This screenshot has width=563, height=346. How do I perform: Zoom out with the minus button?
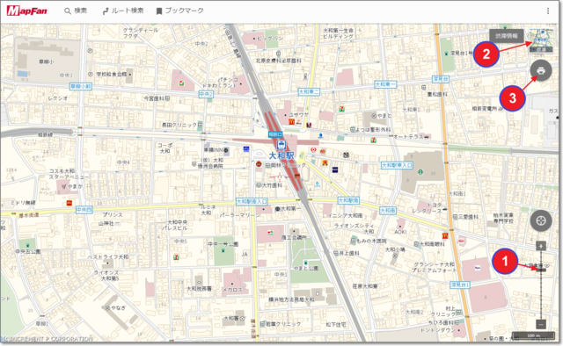pos(541,324)
